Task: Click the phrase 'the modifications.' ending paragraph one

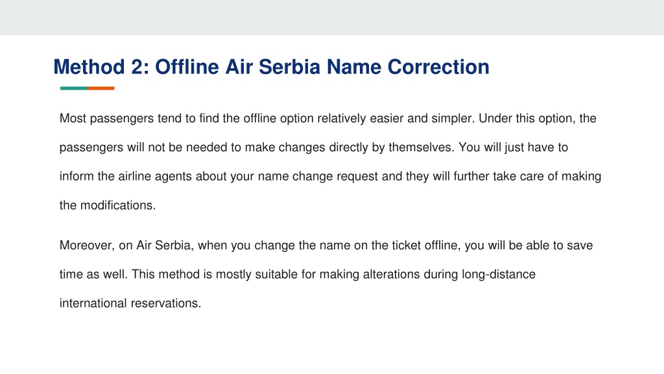Action: 108,205
